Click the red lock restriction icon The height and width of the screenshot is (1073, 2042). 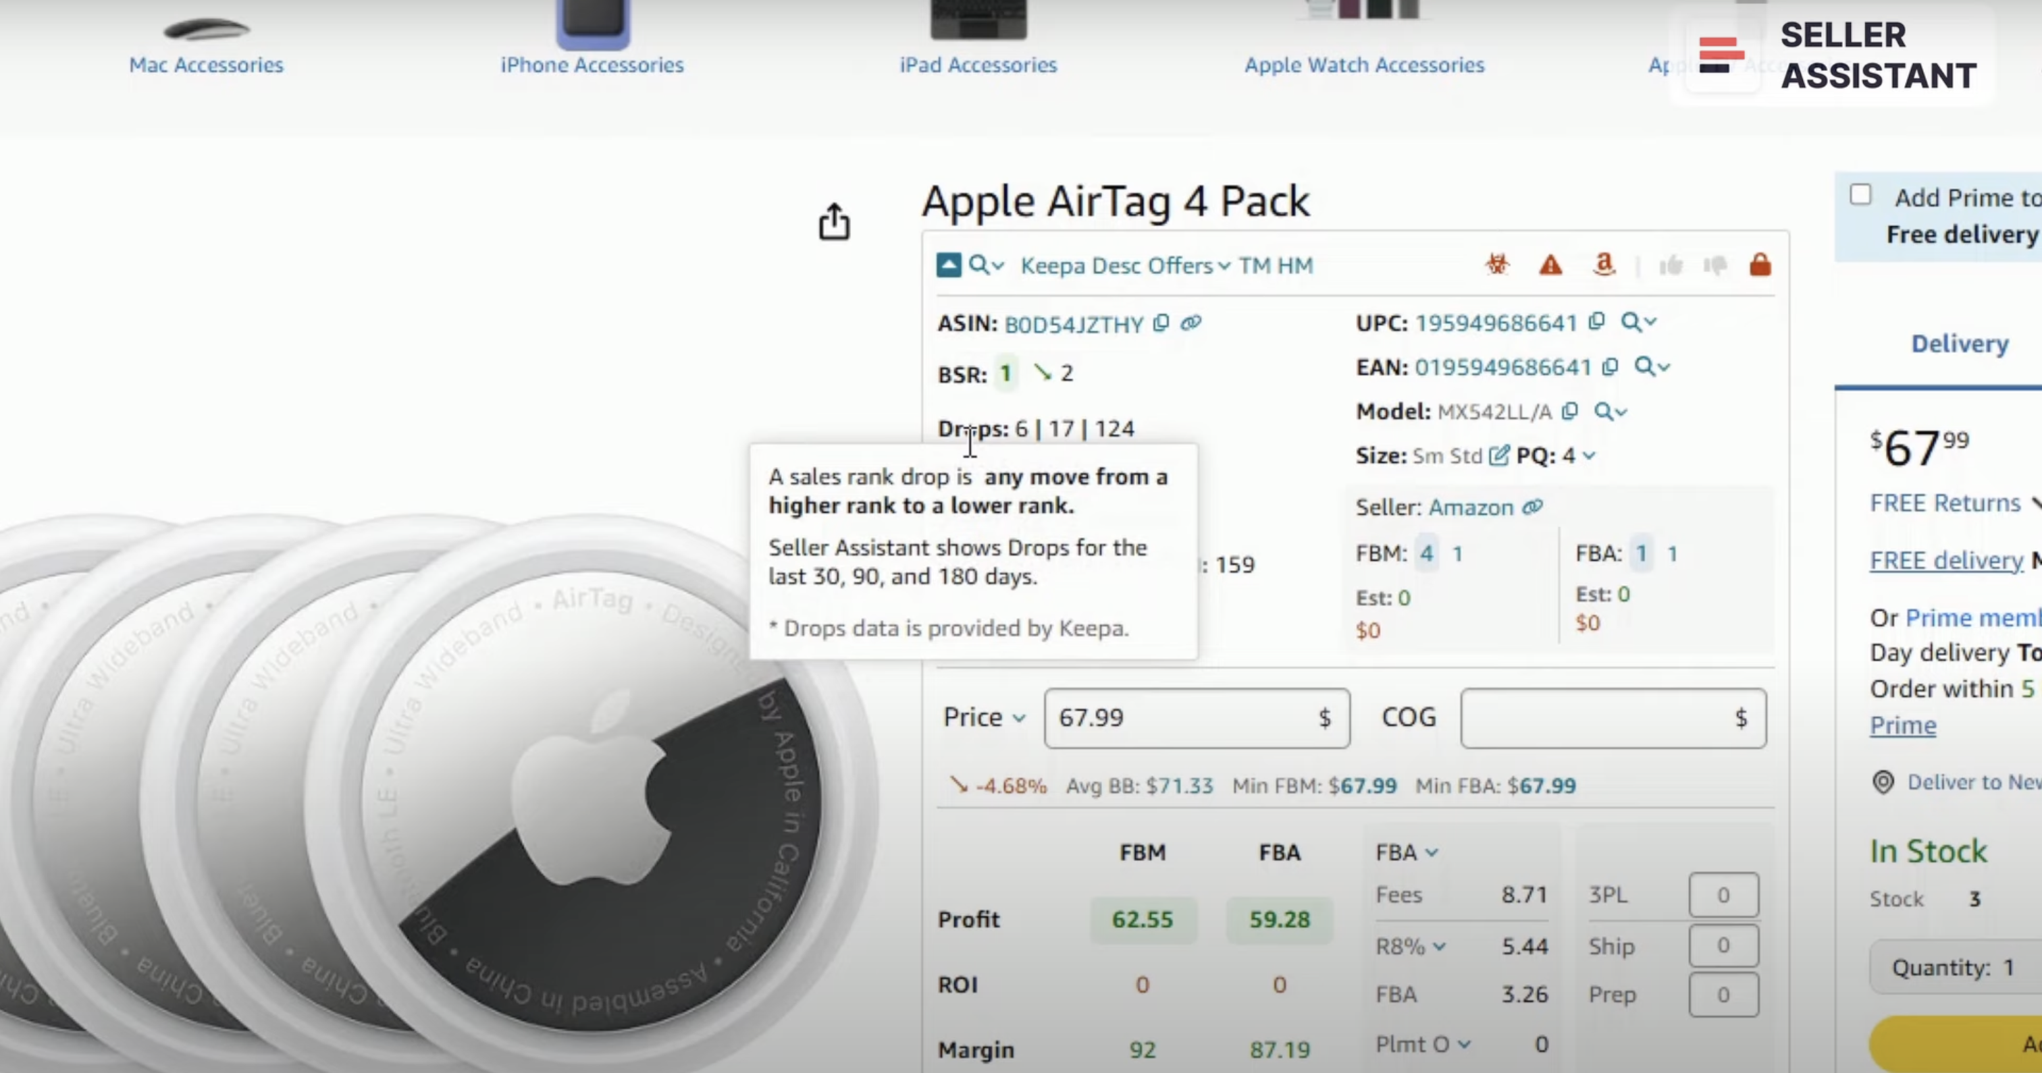(x=1760, y=265)
